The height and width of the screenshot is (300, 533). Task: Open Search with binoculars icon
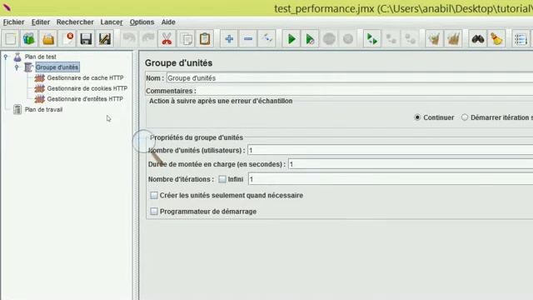478,39
